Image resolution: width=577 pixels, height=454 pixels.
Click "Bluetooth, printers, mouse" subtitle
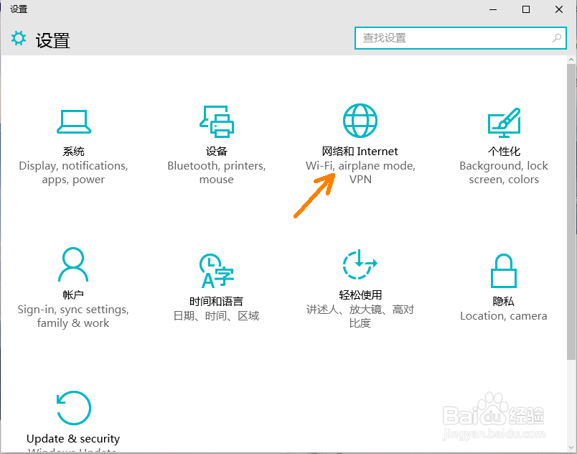[216, 172]
